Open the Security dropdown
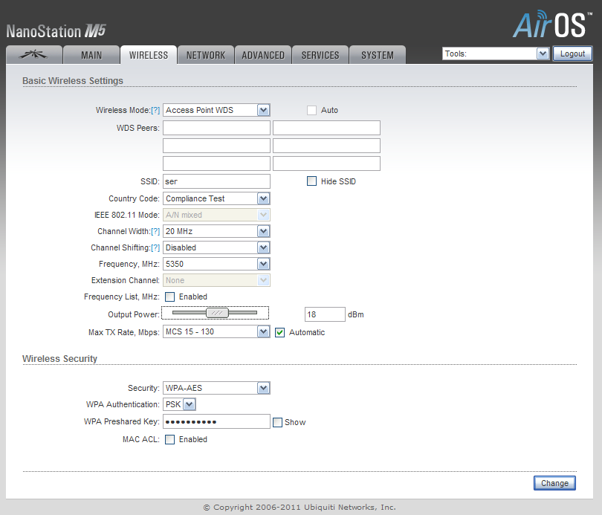Image resolution: width=602 pixels, height=515 pixels. (x=216, y=388)
